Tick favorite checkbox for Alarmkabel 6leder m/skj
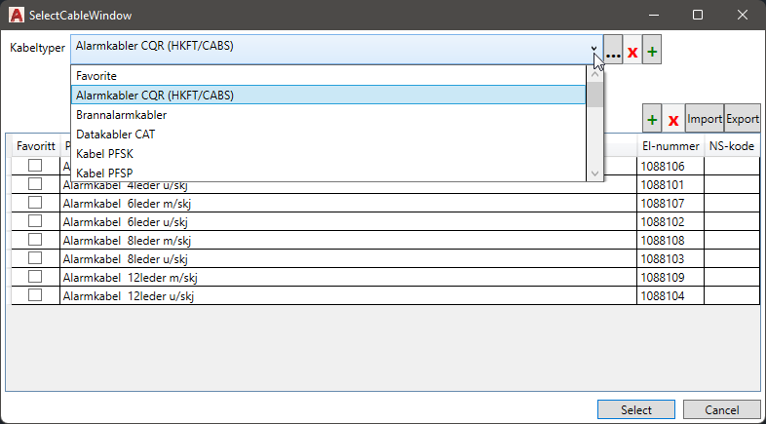This screenshot has height=424, width=766. (35, 202)
